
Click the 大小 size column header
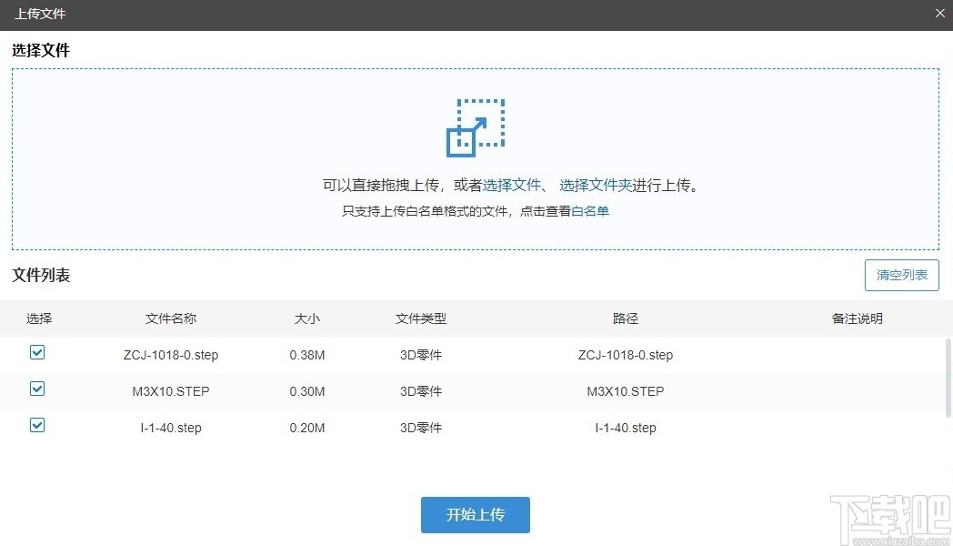pyautogui.click(x=307, y=318)
